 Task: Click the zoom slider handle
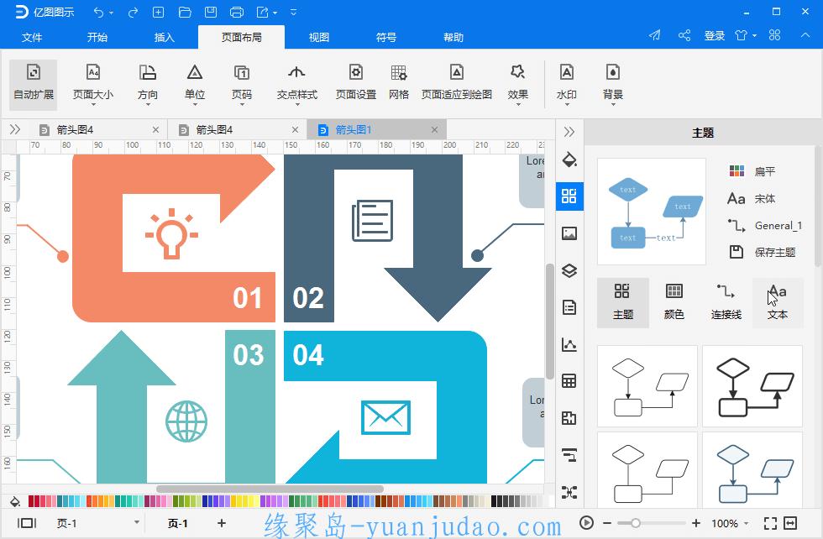point(636,523)
